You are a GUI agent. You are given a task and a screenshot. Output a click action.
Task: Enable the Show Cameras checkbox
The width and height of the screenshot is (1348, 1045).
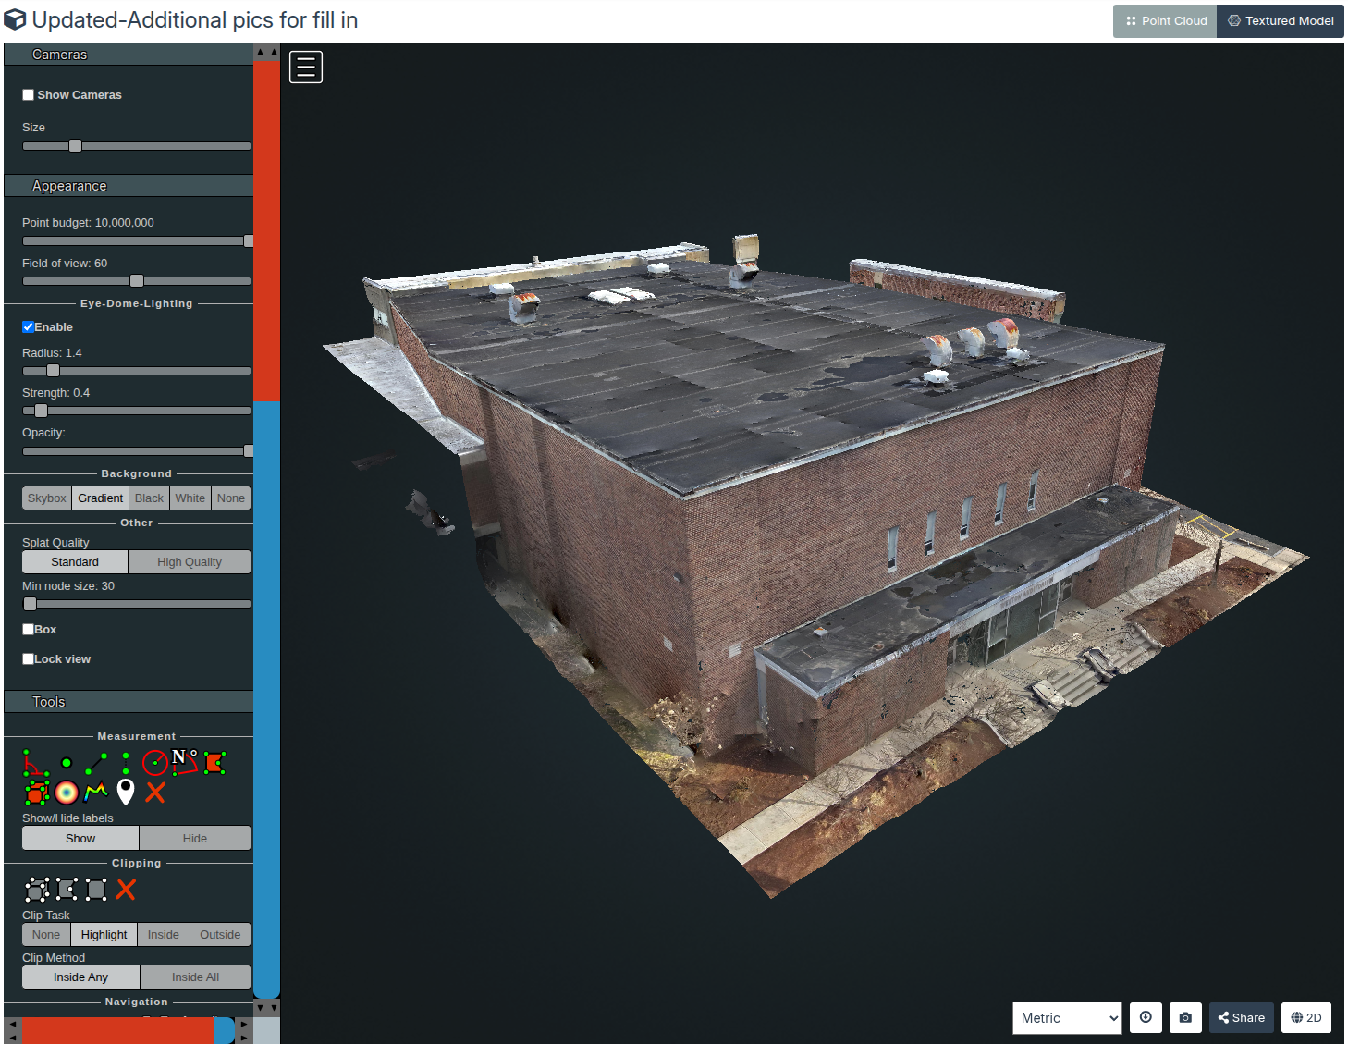[29, 95]
